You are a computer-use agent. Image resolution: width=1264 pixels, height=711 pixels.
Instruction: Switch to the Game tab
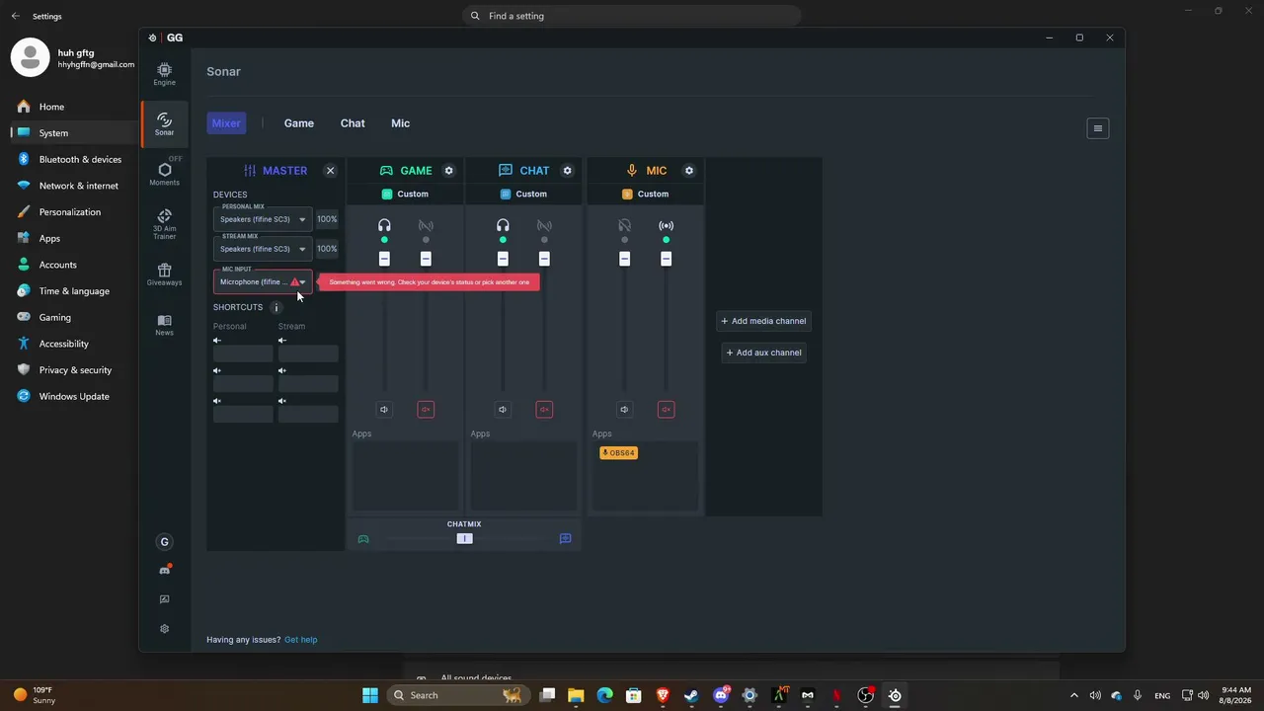tap(299, 123)
